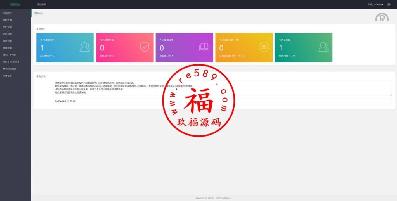Select 所有会员 from the sidebar
Image resolution: width=397 pixels, height=201 pixels.
(x=8, y=27)
